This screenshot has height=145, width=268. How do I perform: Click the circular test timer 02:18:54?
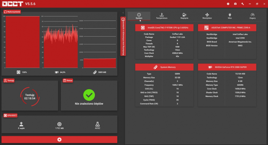30,97
